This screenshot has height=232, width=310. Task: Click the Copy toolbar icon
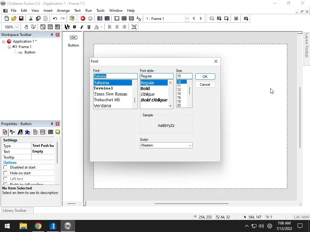tap(38, 18)
